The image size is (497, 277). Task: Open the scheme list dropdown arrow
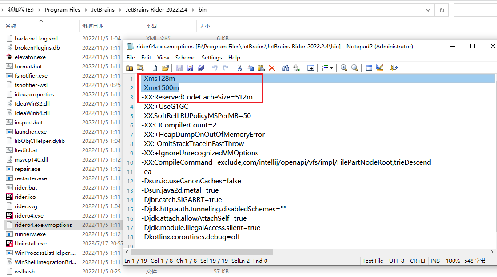coord(331,68)
